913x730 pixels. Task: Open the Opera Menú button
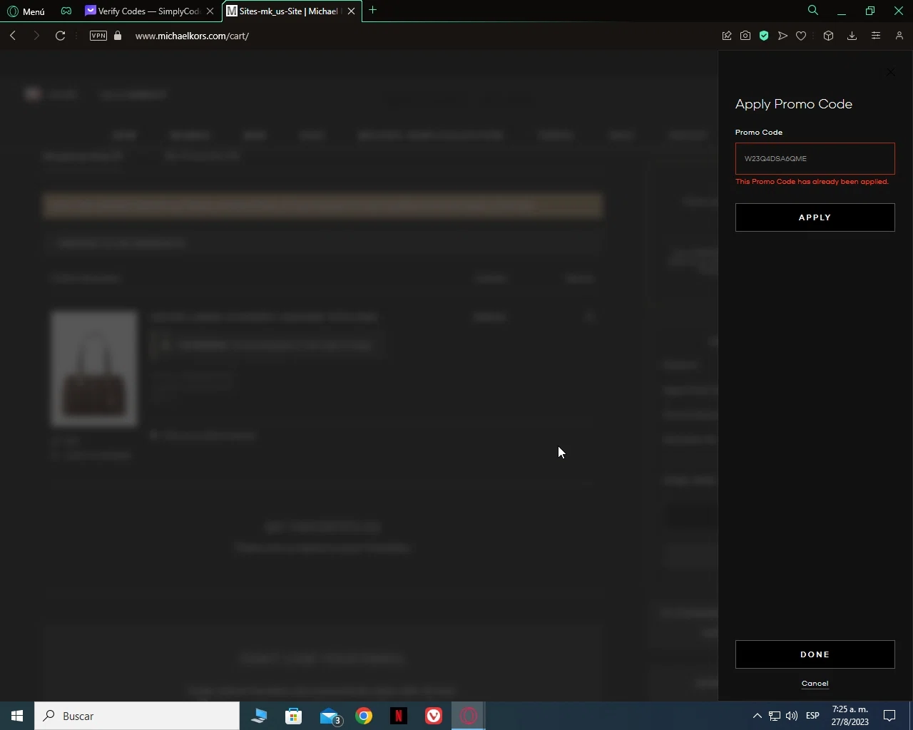(26, 11)
